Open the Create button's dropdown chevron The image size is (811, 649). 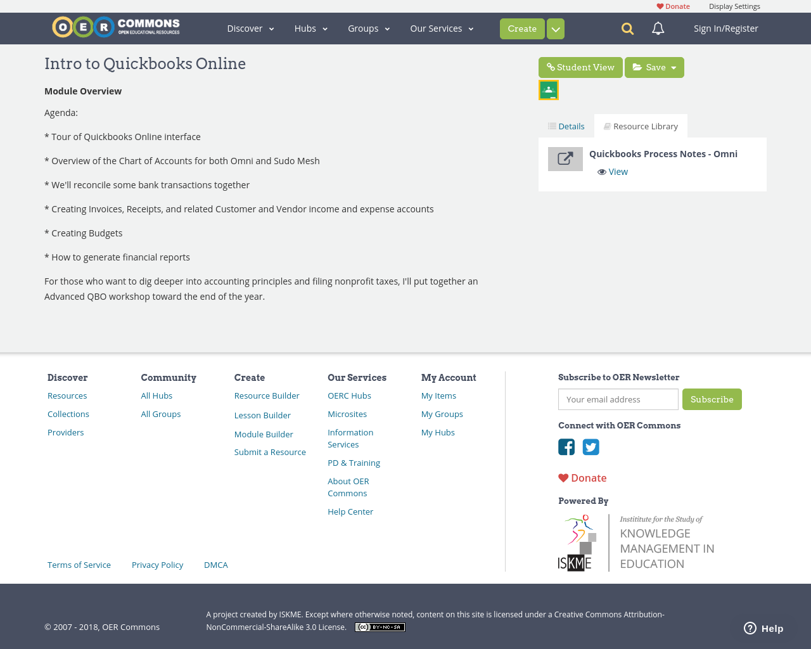555,29
